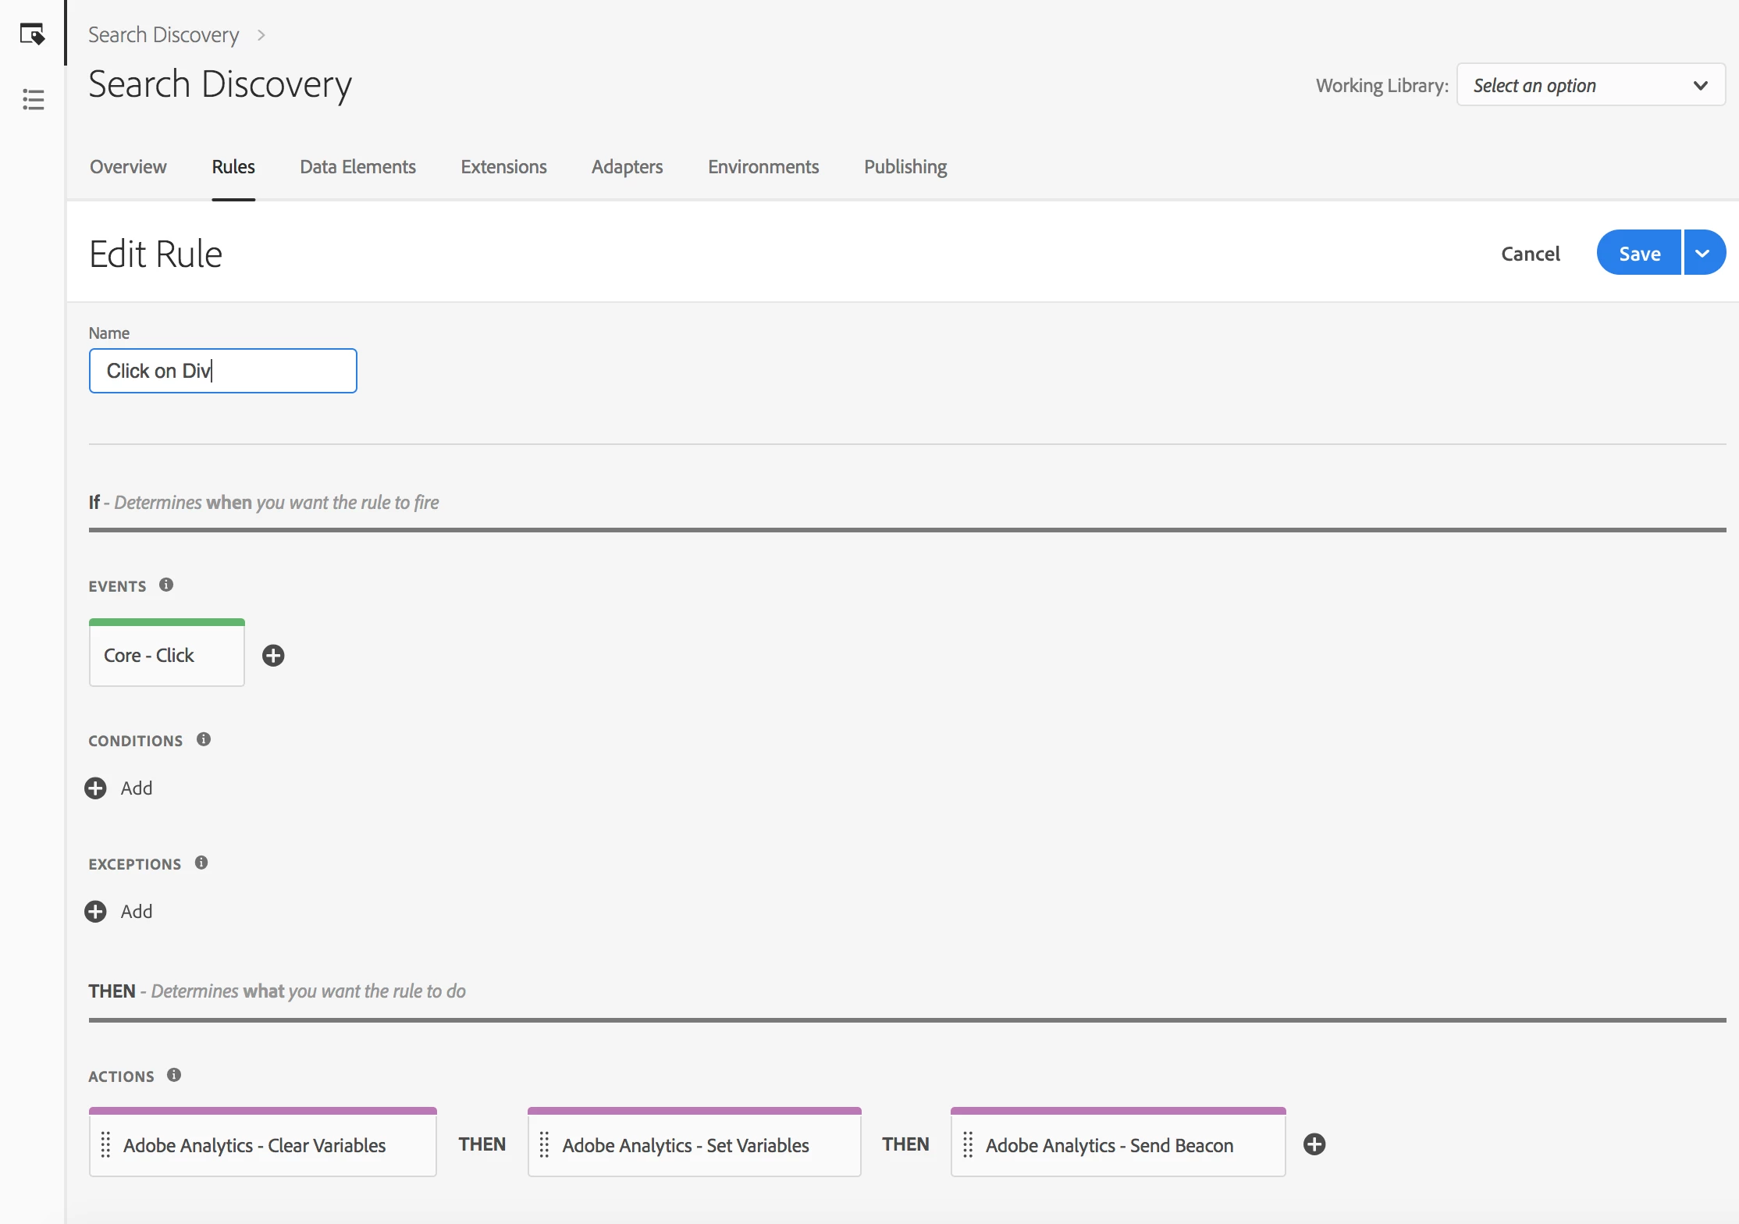Add another action with plus icon
This screenshot has width=1739, height=1224.
tap(1314, 1144)
